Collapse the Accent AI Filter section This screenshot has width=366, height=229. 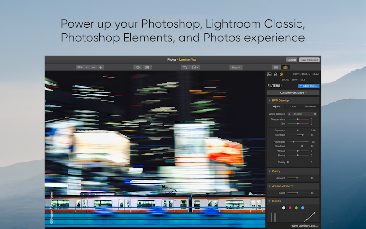(269, 186)
